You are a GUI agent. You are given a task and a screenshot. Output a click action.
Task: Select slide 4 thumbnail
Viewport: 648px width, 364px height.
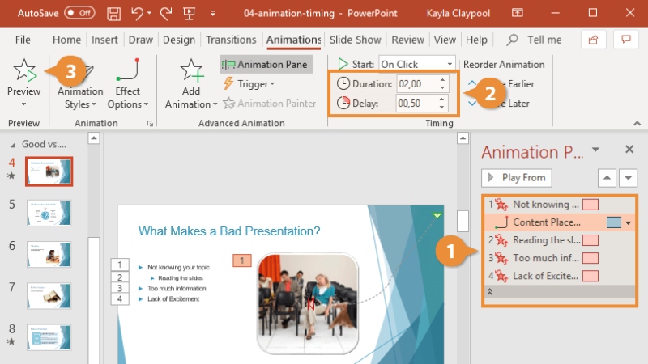(49, 171)
